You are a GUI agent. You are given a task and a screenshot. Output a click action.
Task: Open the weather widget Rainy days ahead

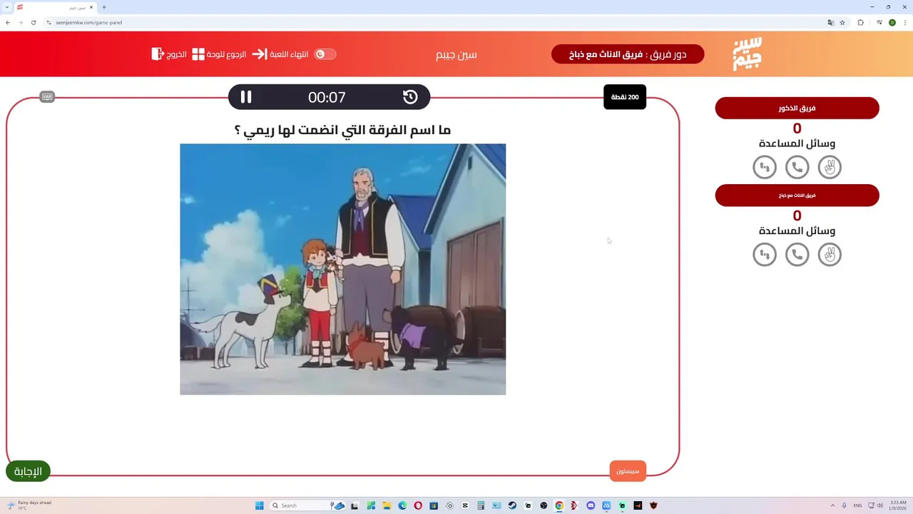[x=29, y=505]
